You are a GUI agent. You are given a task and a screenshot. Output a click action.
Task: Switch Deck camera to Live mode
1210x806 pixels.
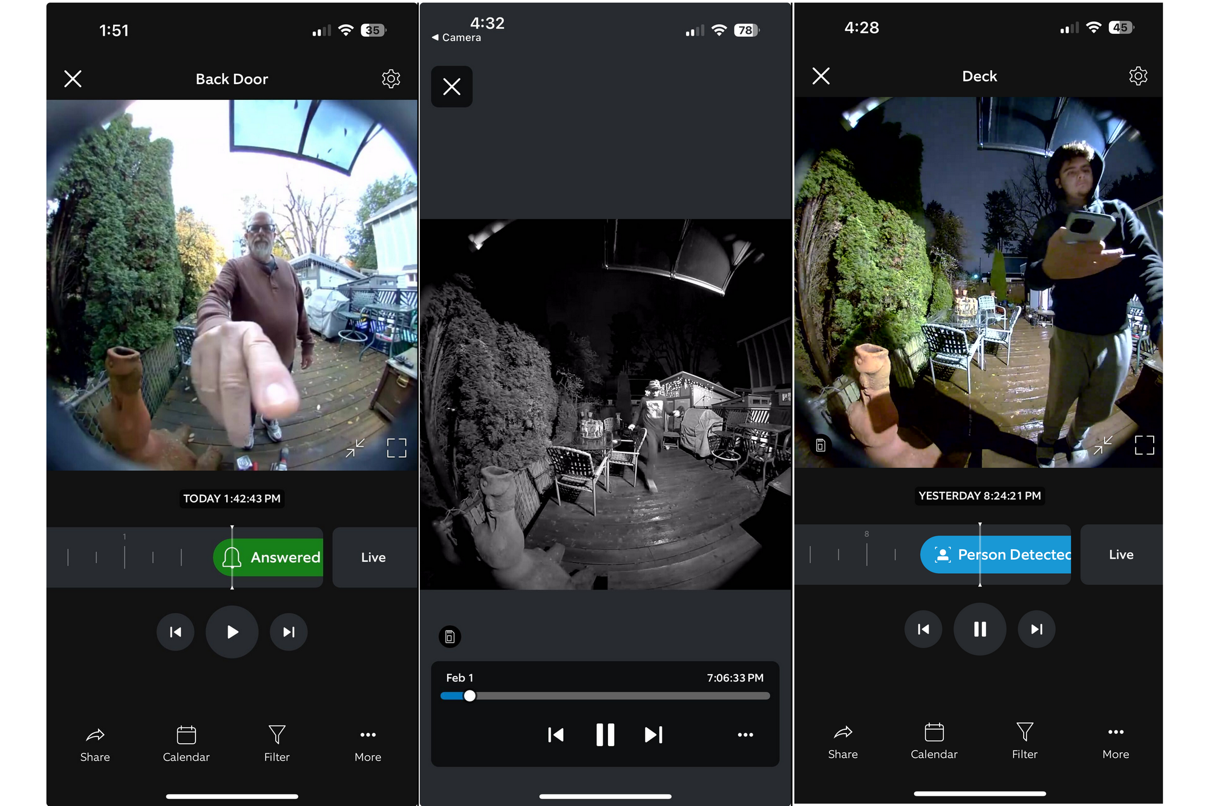tap(1121, 554)
